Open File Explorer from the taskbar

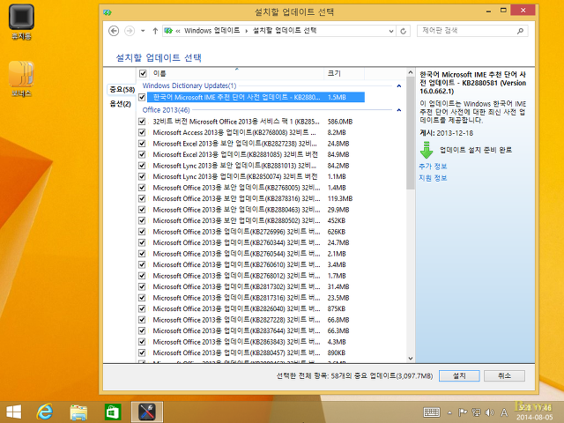[78, 412]
